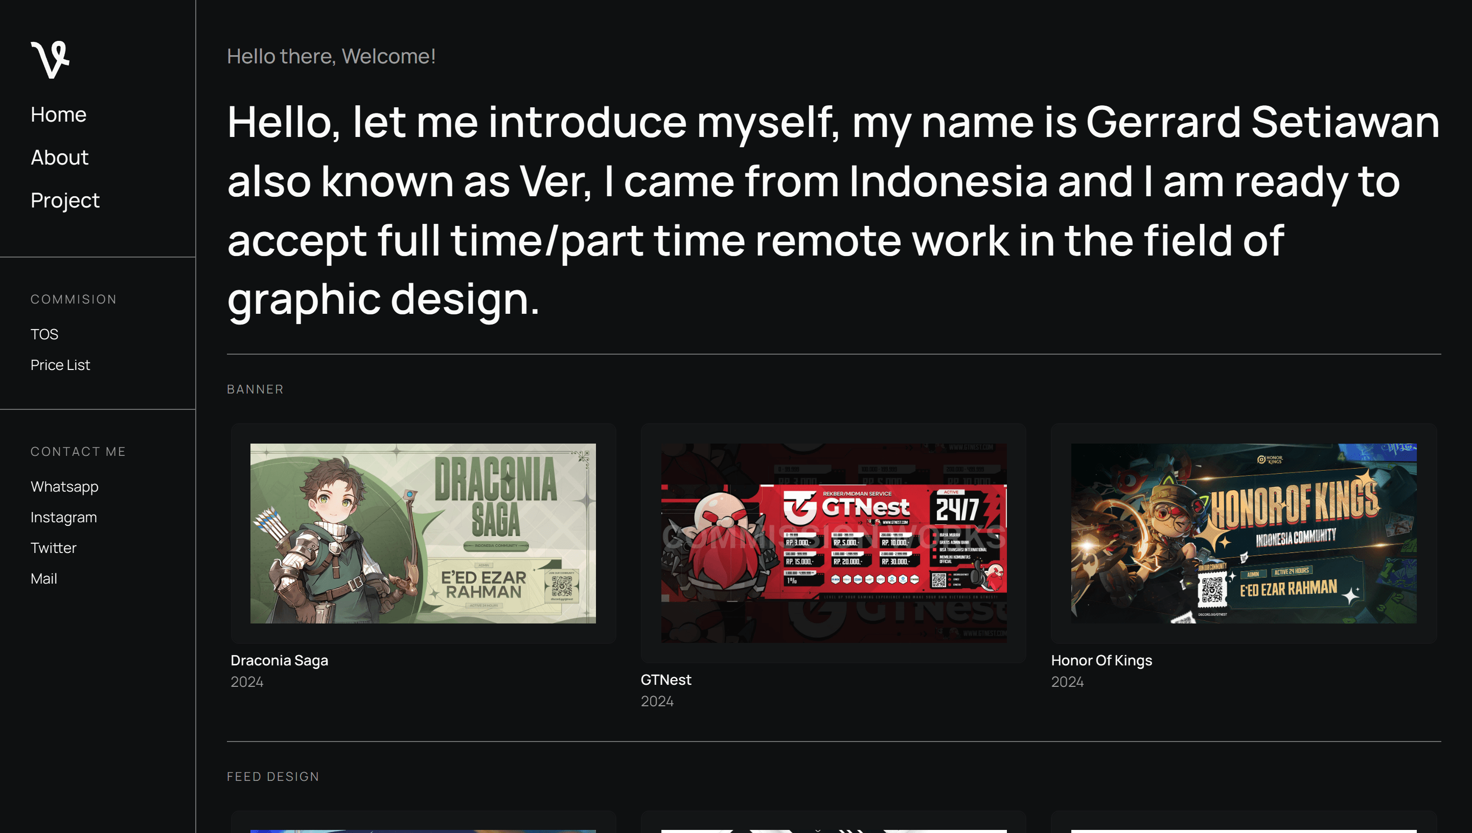
Task: Click the first feed design thumbnail card
Action: pos(423,822)
